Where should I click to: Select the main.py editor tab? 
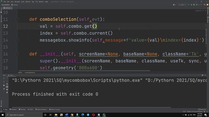click(8, 8)
